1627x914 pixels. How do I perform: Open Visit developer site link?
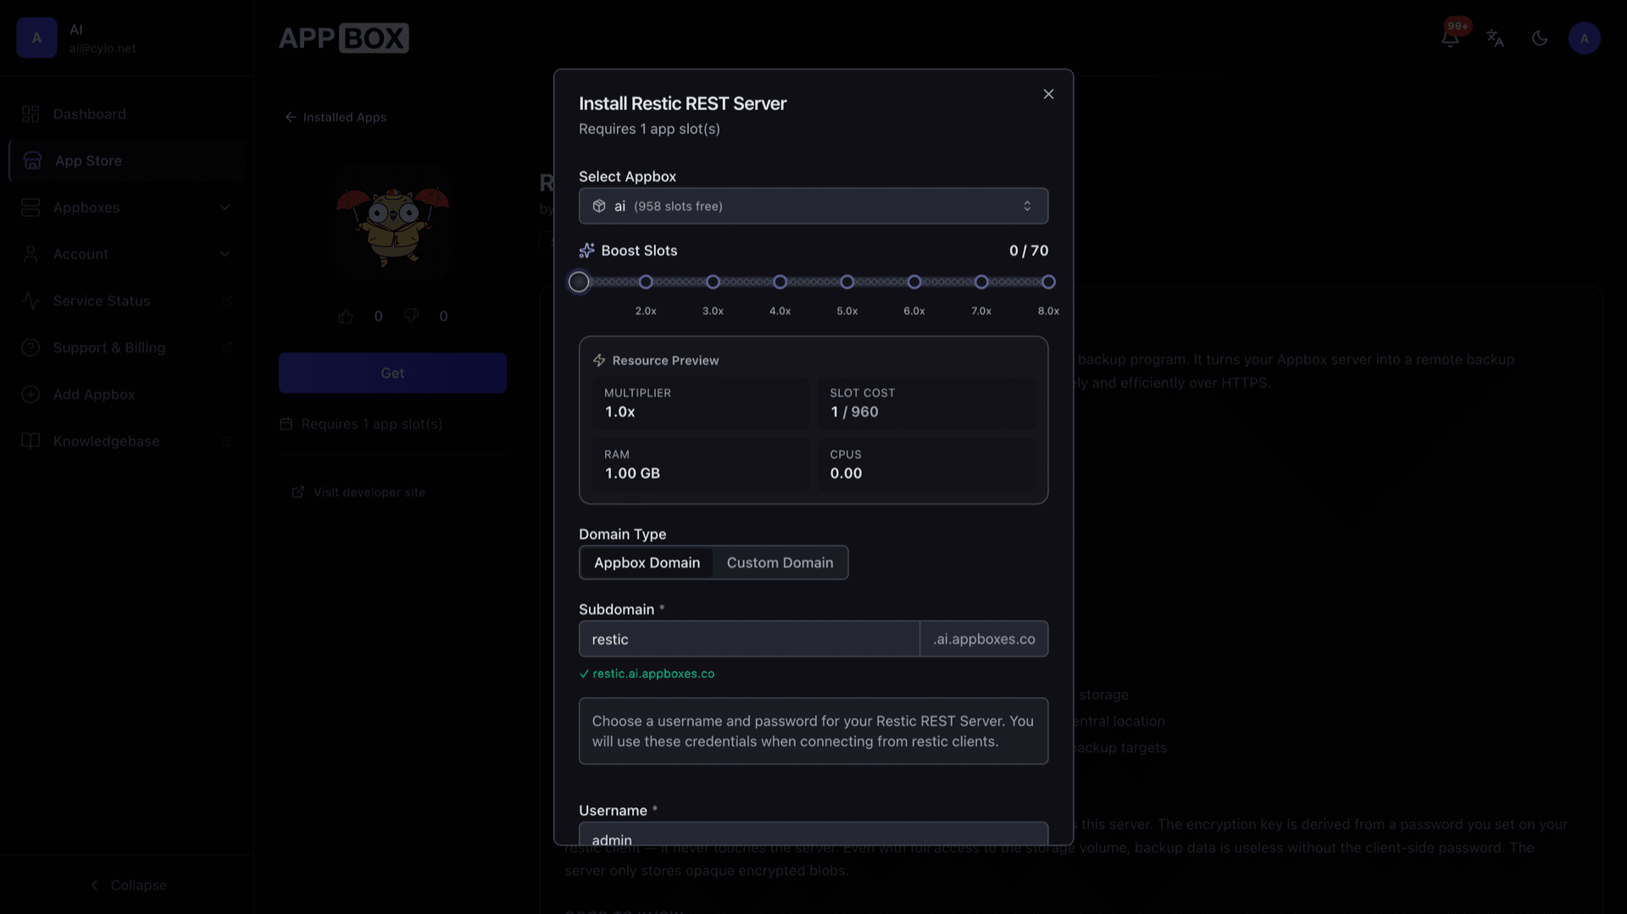pos(358,492)
